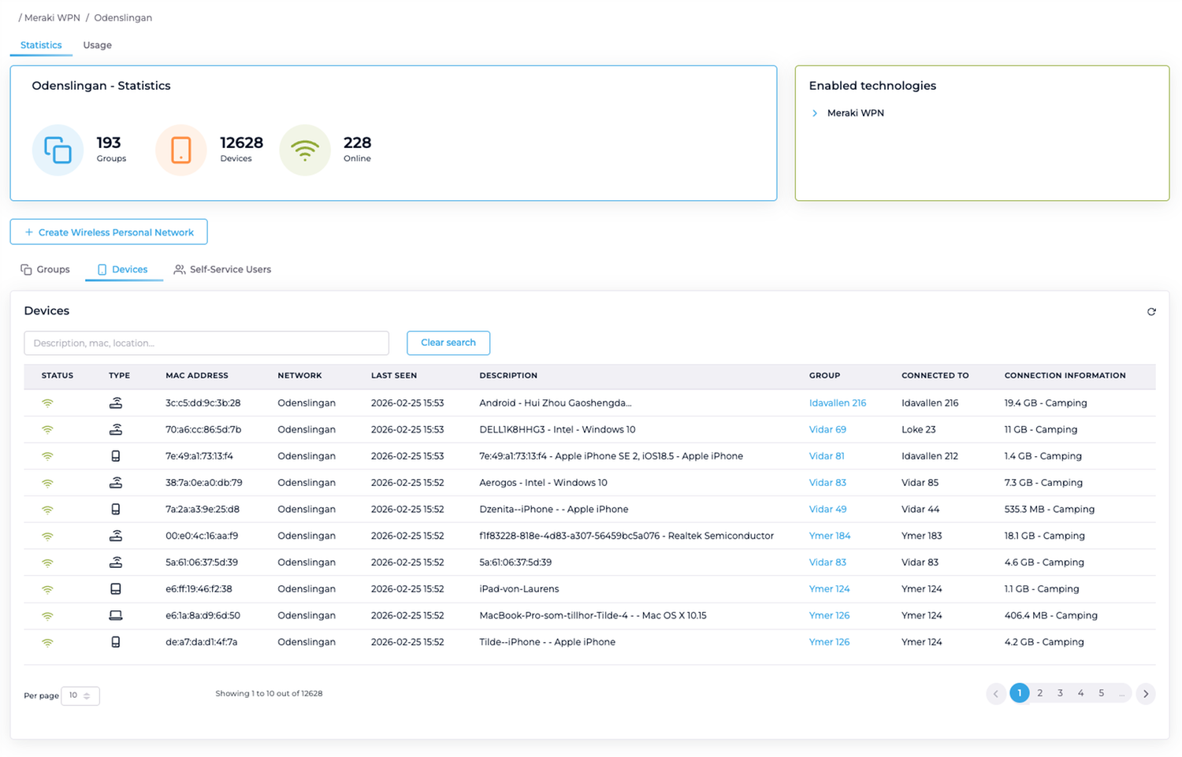Click the LAST SEEN column header

pyautogui.click(x=394, y=376)
